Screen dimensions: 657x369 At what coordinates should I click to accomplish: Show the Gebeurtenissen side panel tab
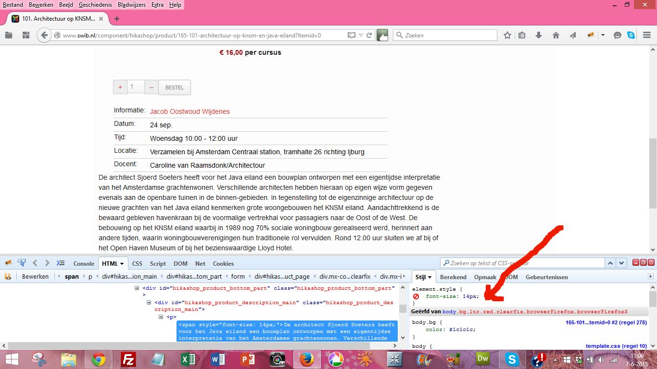(x=547, y=277)
